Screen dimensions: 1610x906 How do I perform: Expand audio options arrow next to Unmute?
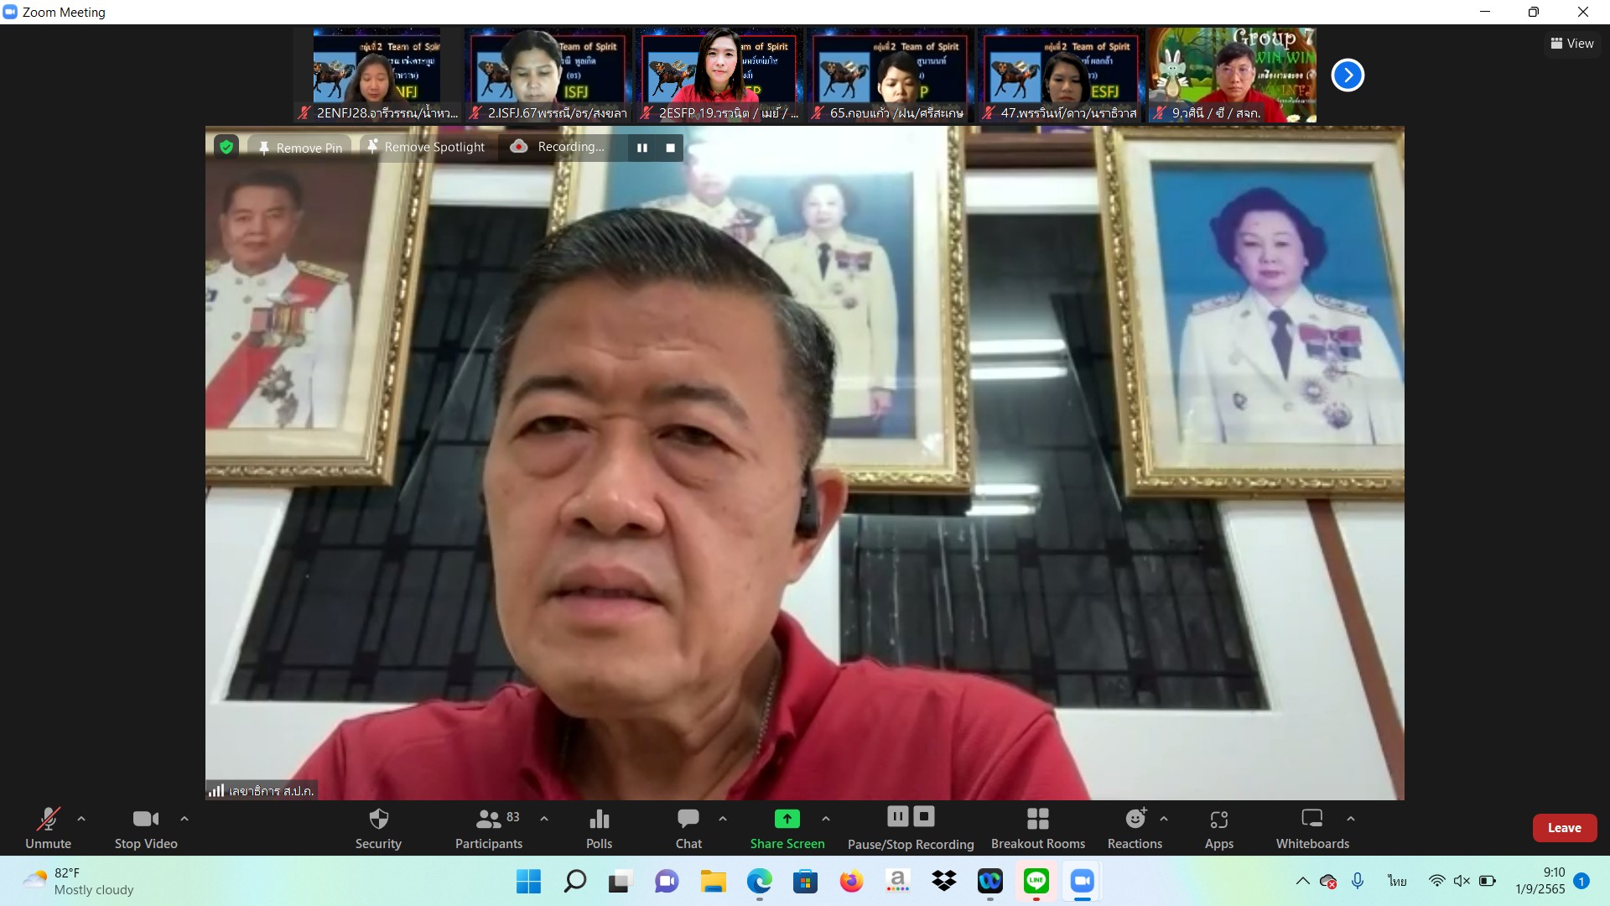click(x=81, y=819)
